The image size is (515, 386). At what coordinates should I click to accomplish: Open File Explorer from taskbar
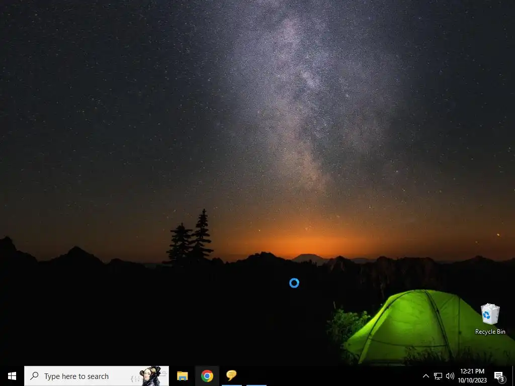[x=182, y=376]
